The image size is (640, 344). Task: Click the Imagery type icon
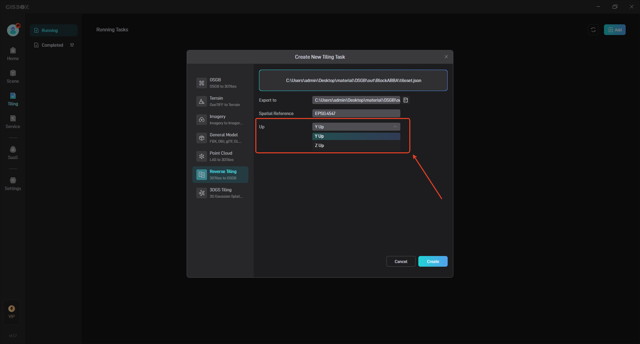point(202,120)
